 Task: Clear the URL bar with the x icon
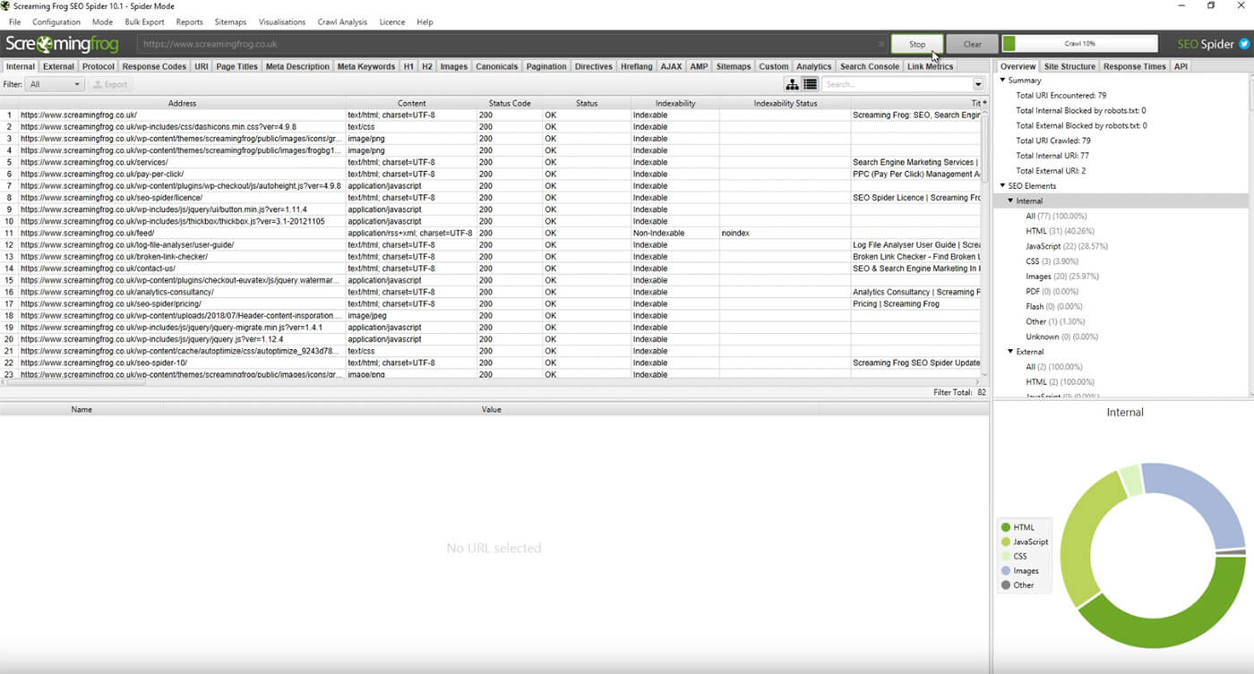pos(881,44)
